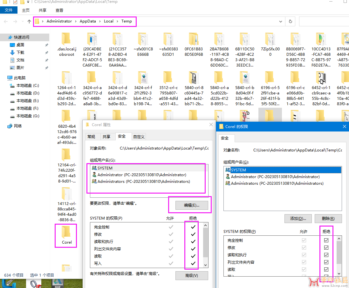Open the 5840-crl-a5cd022b folder
The width and height of the screenshot is (349, 288).
coord(219,88)
